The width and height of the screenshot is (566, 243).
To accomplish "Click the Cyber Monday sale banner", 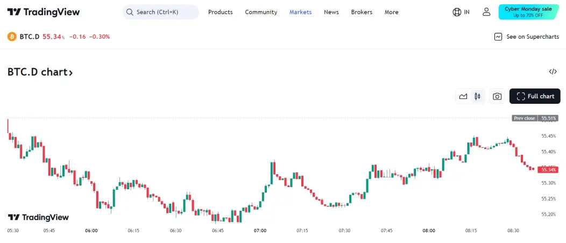I will [528, 12].
